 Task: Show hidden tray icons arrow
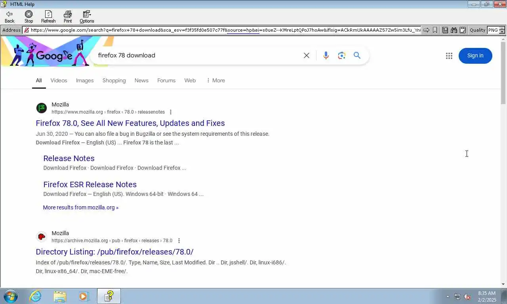click(448, 296)
